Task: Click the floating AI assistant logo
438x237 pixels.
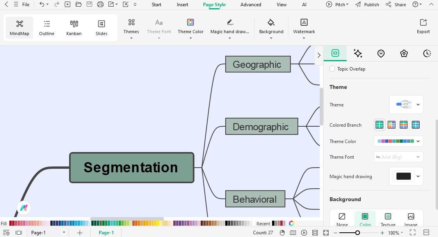Action: tap(24, 208)
